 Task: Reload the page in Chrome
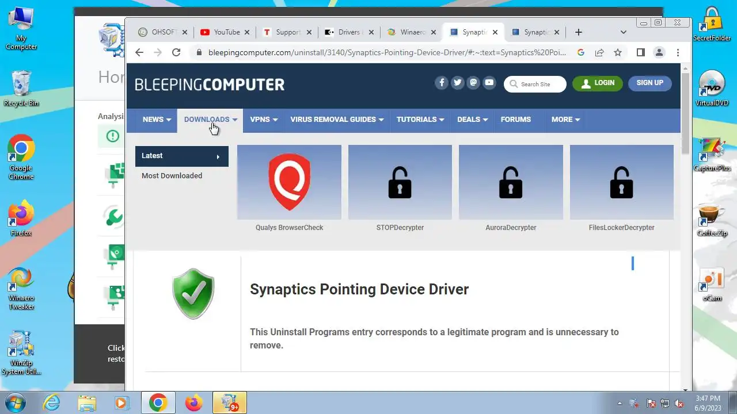(x=176, y=52)
